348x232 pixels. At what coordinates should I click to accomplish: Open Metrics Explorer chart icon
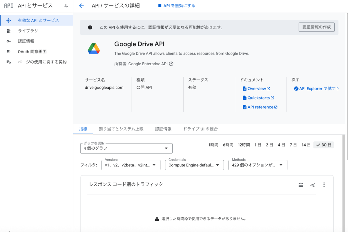click(x=313, y=185)
